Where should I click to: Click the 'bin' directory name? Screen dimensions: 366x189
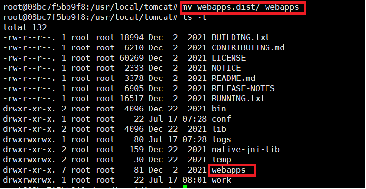[x=219, y=109]
